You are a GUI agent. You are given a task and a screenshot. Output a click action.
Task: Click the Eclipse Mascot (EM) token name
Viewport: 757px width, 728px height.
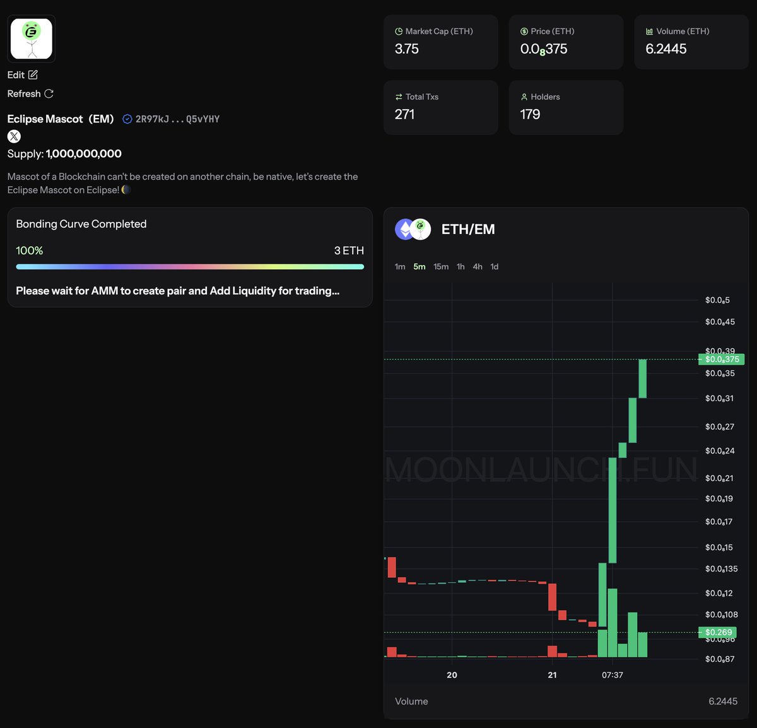(x=61, y=119)
